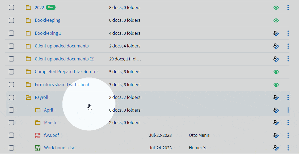The height and width of the screenshot is (154, 299).
Task: Click the folder icon beside Client uploaded documents (2)
Action: click(28, 59)
